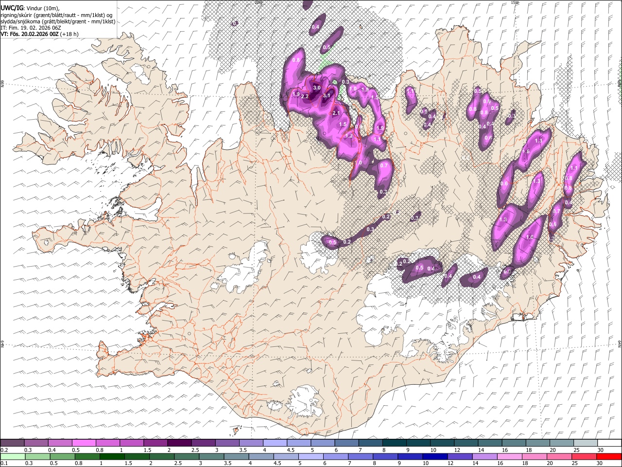Click the "VT: Fös. 20.02.2026 00Z (+18 h)" line

[39, 34]
